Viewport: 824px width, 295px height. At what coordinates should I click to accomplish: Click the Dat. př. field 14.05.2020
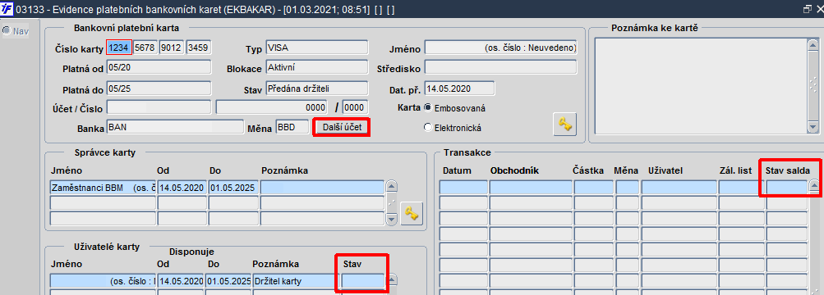[459, 88]
